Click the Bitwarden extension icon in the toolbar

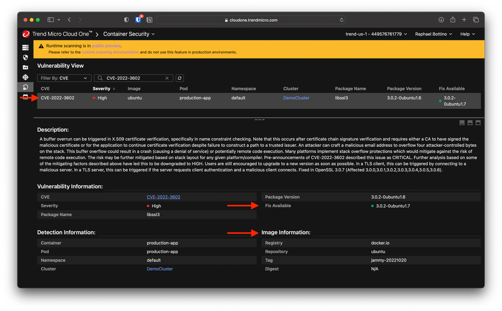click(x=138, y=20)
